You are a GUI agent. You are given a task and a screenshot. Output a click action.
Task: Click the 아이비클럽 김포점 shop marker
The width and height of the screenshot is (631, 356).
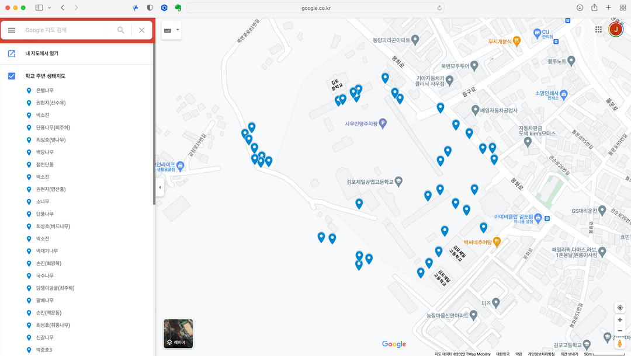(538, 218)
